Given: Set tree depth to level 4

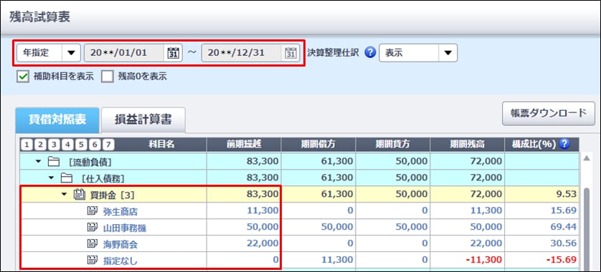Looking at the screenshot, I should pyautogui.click(x=68, y=144).
